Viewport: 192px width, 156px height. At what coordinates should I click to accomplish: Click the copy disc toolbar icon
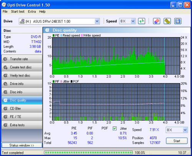(167, 21)
